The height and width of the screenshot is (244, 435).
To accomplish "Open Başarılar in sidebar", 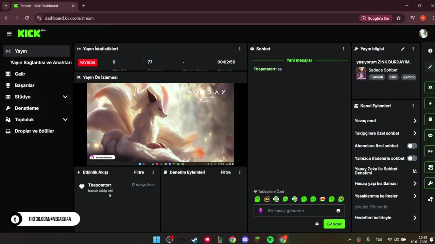I will [x=24, y=85].
